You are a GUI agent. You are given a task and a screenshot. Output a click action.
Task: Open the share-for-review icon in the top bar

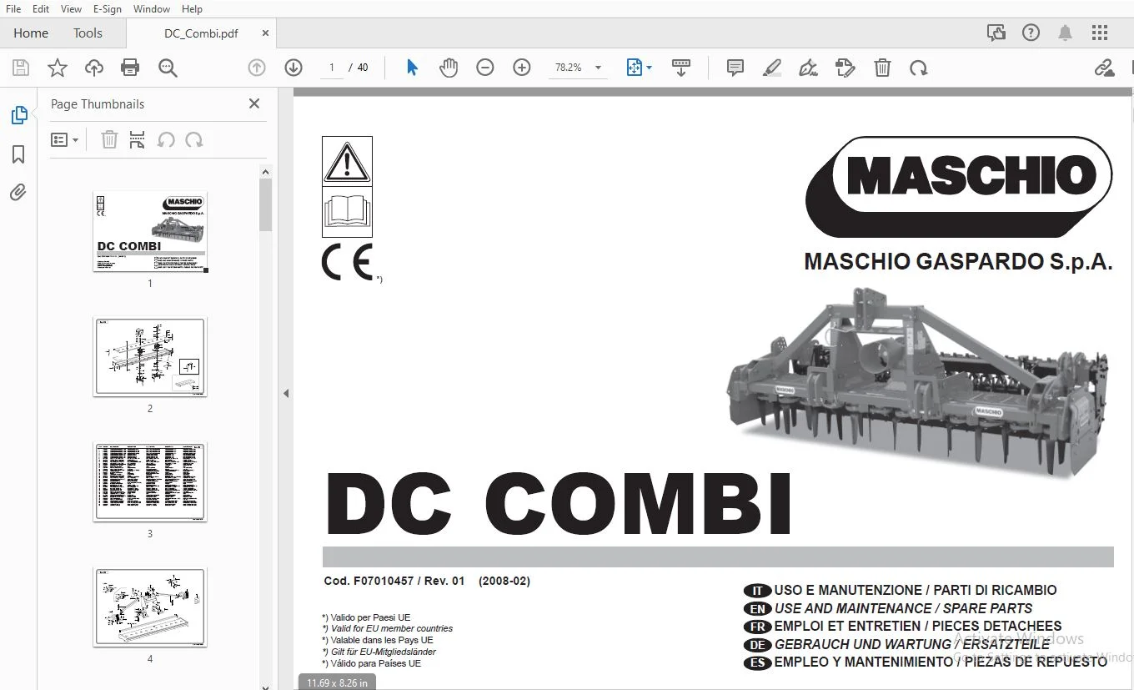tap(996, 33)
